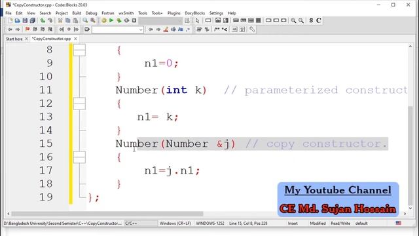Zoom in with the plus magnifier icon
The image size is (419, 236).
[293, 20]
